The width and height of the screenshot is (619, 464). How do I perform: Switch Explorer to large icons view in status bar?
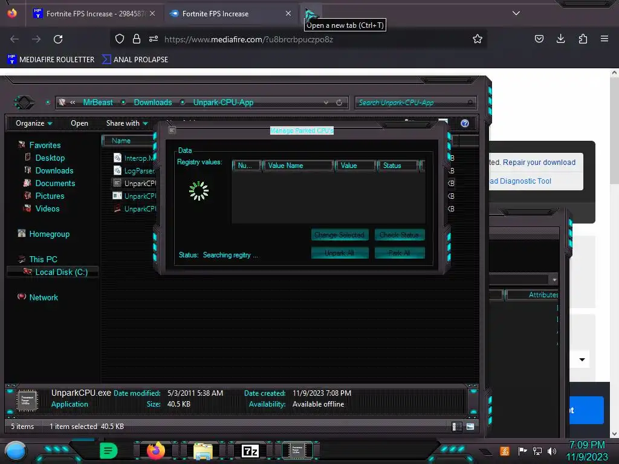coord(470,427)
